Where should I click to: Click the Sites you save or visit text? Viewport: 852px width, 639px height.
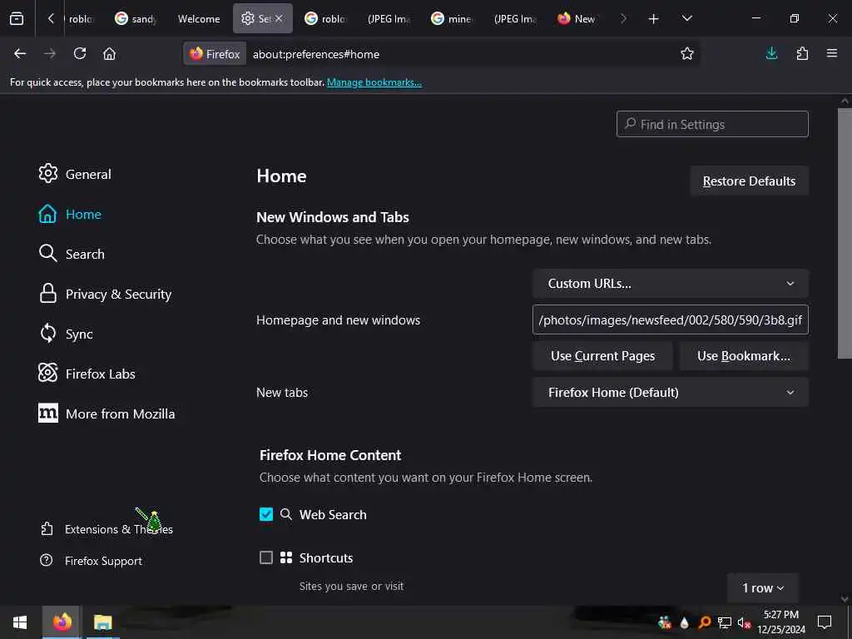[x=352, y=587]
